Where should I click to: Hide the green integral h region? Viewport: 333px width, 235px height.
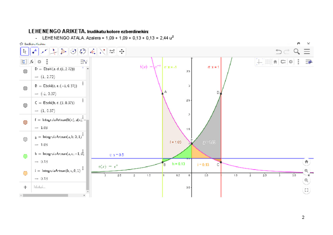pyautogui.click(x=26, y=156)
